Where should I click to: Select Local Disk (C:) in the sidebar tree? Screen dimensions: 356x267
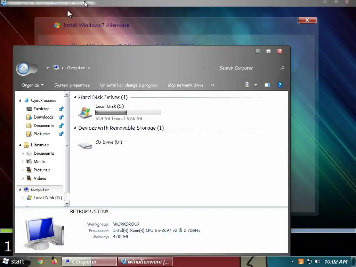coord(47,198)
